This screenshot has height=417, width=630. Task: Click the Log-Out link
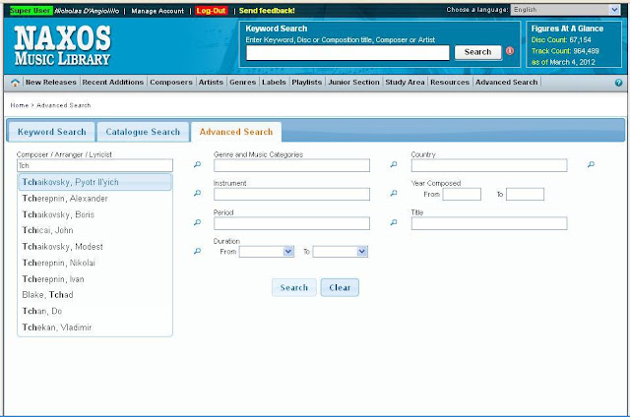212,11
